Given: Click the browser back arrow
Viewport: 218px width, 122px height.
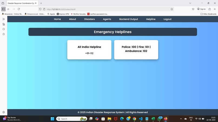Looking at the screenshot, I should pos(8,9).
